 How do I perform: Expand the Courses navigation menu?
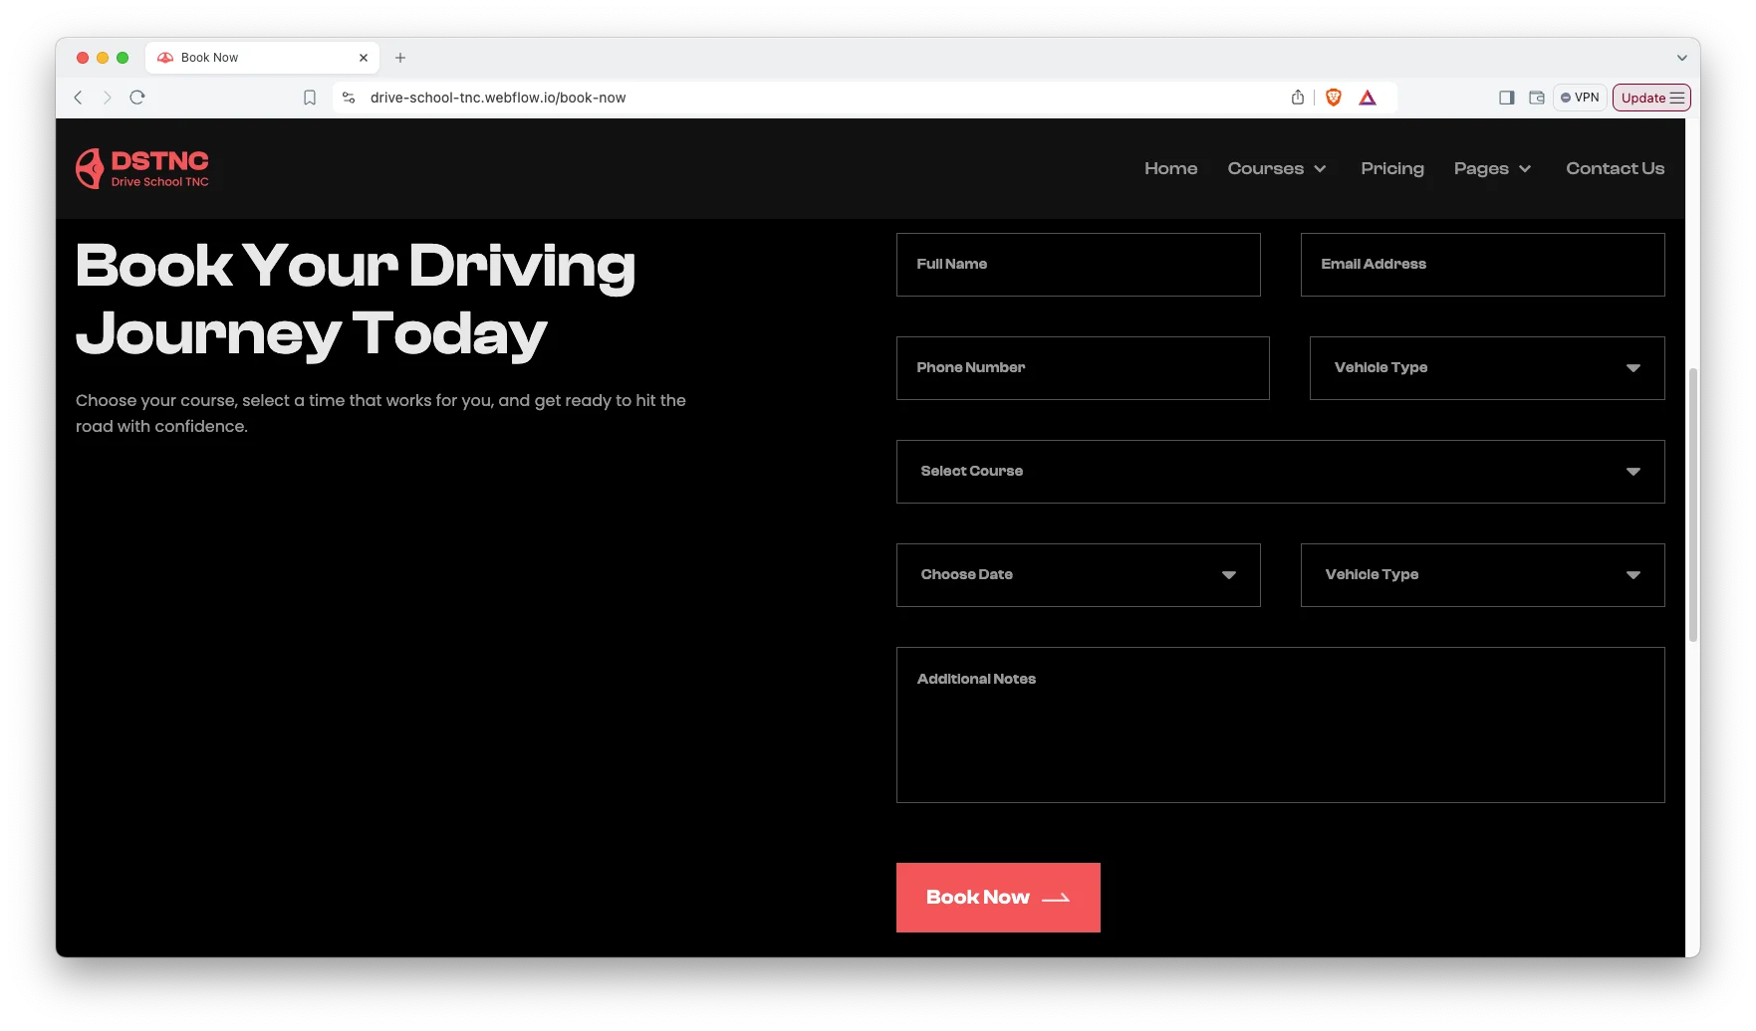click(1276, 169)
